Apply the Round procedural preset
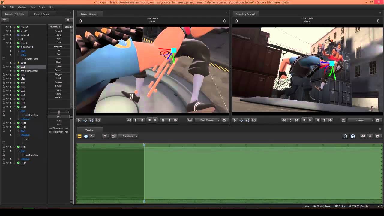The height and width of the screenshot is (216, 384). tap(58, 97)
